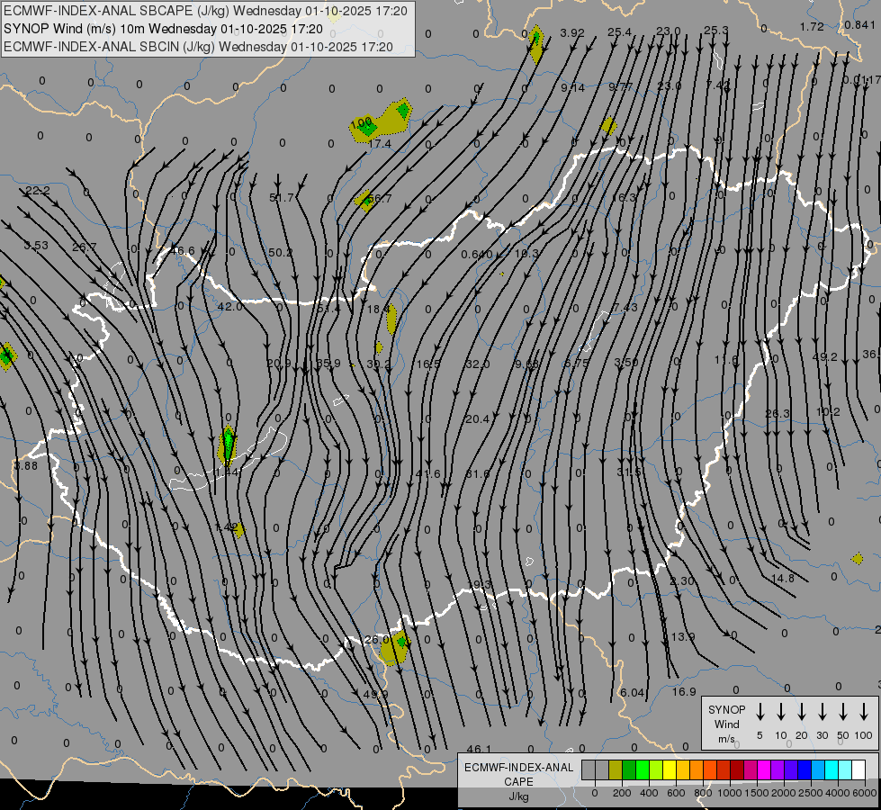This screenshot has width=881, height=810.
Task: Click the green CAPE patch right of value 1.00
Action: [402, 111]
